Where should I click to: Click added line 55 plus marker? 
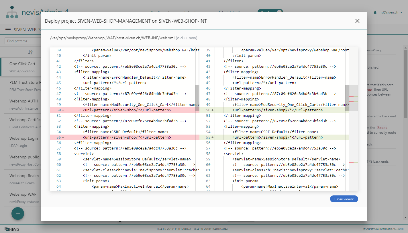[212, 137]
